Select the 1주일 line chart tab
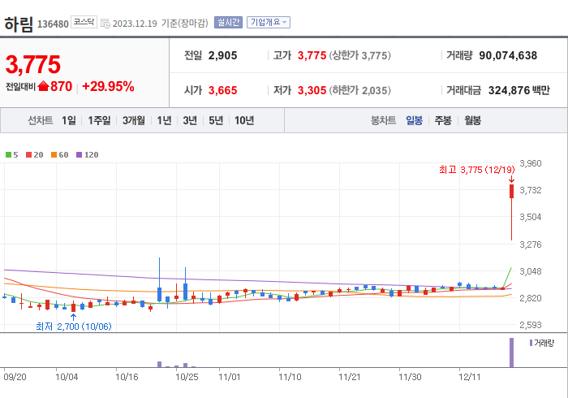Image resolution: width=568 pixels, height=398 pixels. [99, 120]
